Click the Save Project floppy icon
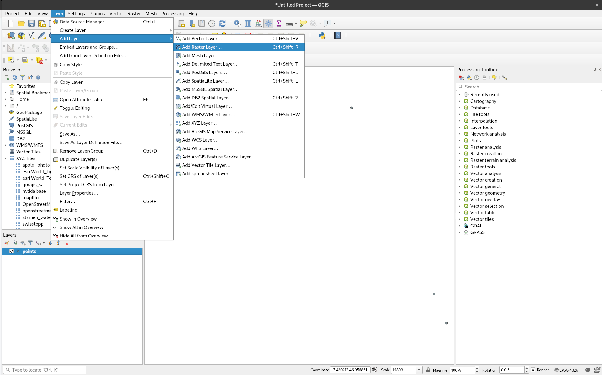The image size is (602, 375). click(32, 23)
